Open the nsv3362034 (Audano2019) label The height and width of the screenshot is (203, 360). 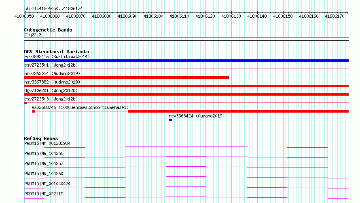click(x=52, y=73)
